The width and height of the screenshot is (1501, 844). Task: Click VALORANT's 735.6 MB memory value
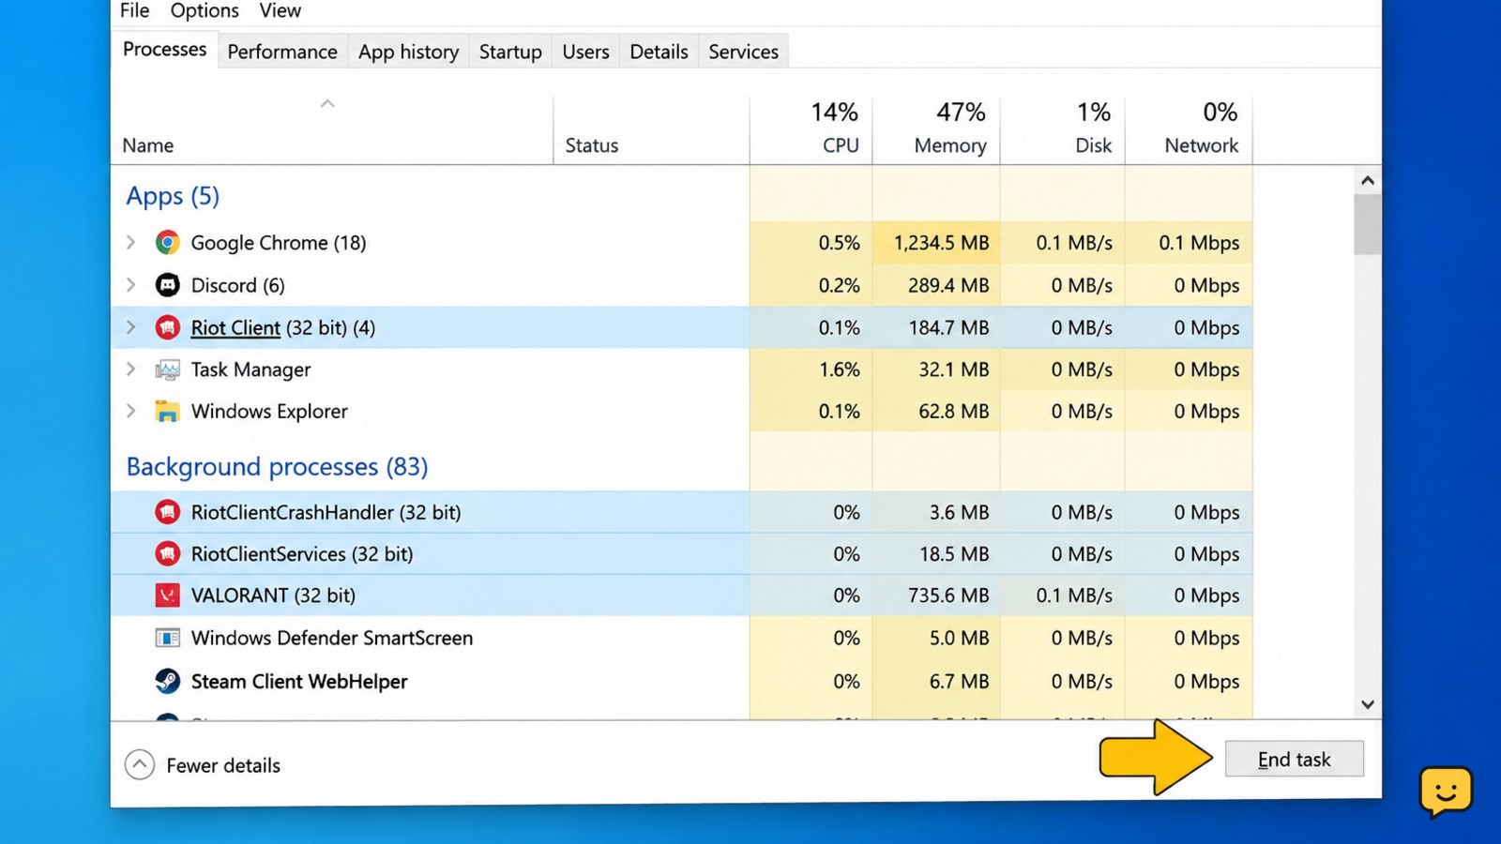pyautogui.click(x=948, y=595)
